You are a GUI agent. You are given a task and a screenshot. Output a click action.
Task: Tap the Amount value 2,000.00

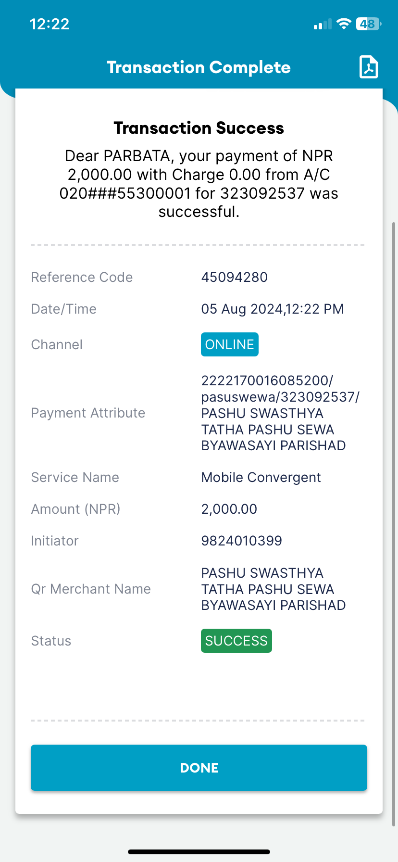point(229,509)
